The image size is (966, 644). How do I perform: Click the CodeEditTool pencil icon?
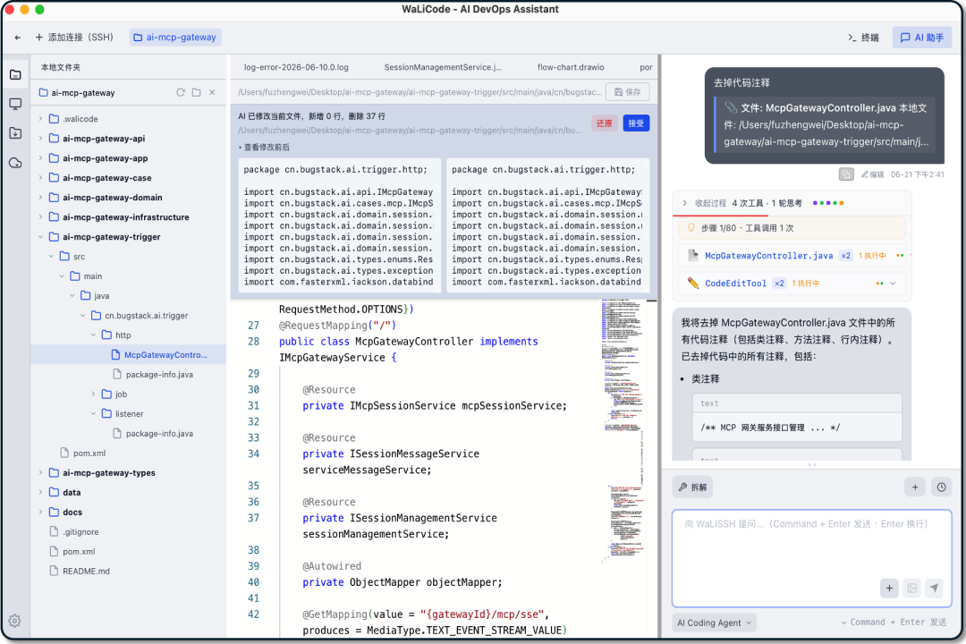tap(693, 284)
